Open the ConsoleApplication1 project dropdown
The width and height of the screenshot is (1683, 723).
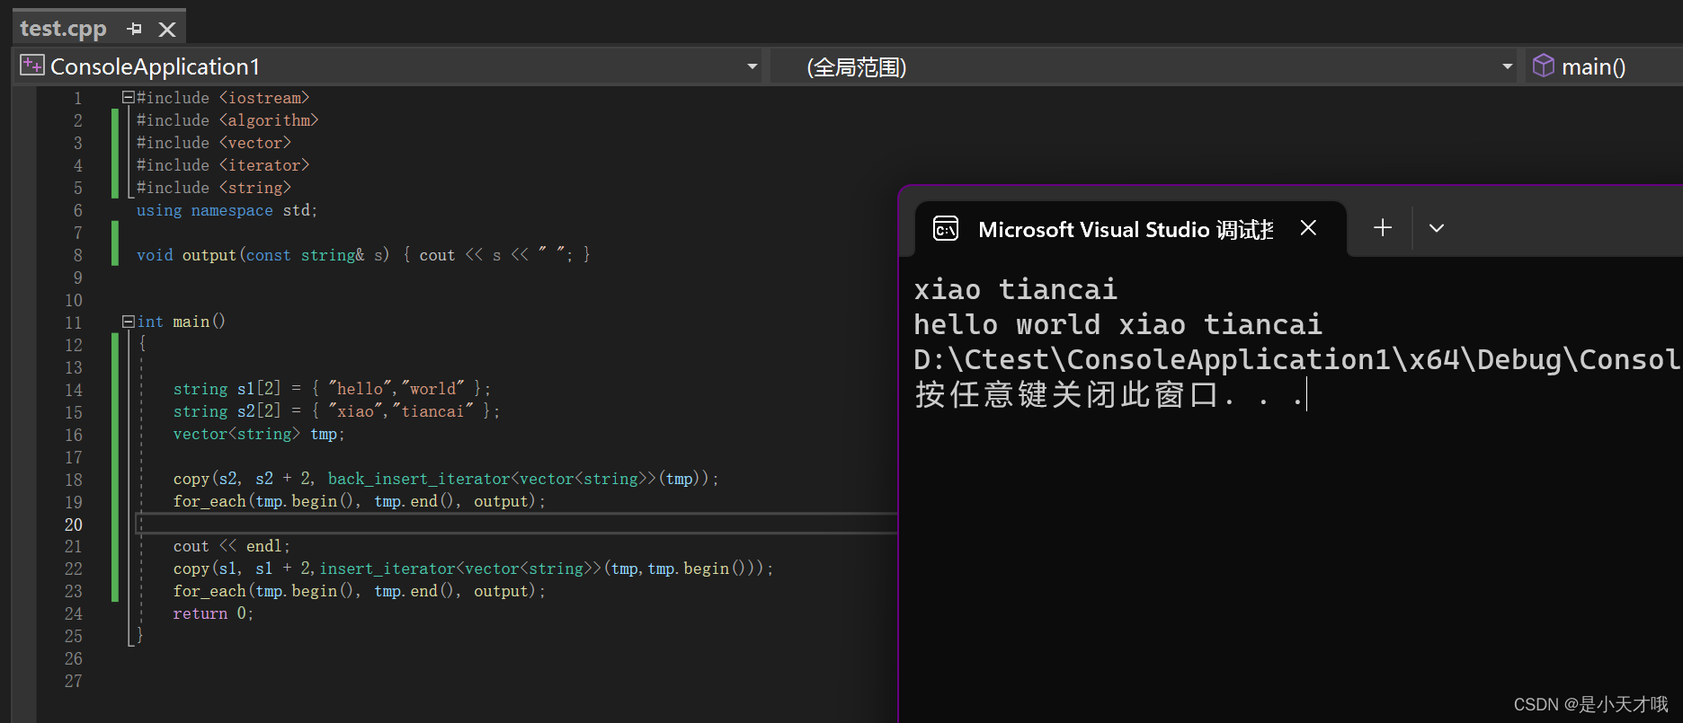(752, 66)
